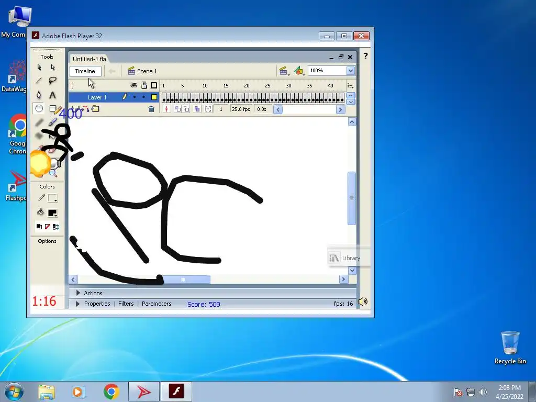Screen dimensions: 536x402
Task: Click the Scene 1 clapperboard icon
Action: click(x=131, y=71)
